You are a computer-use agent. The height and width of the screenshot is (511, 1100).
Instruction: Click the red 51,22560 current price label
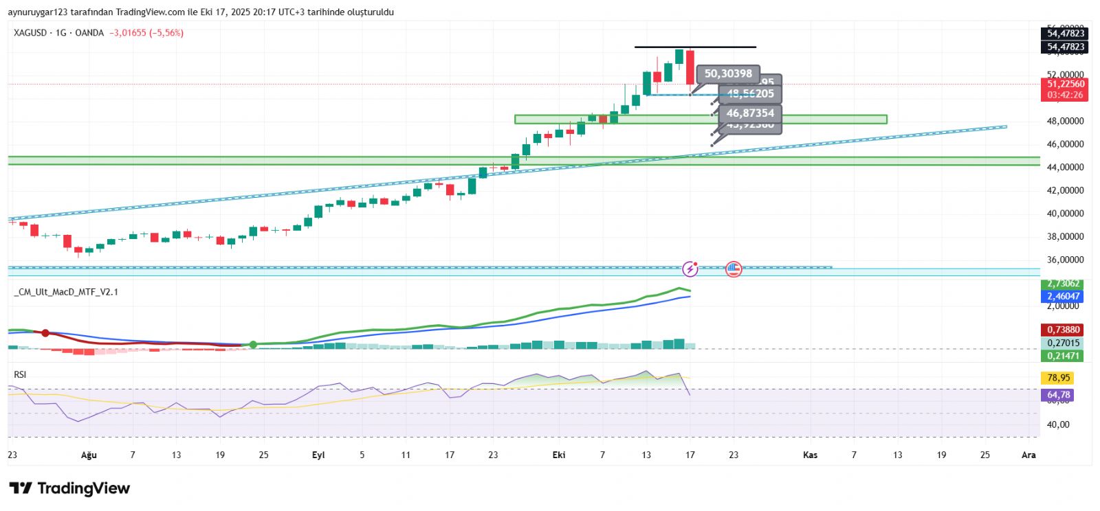pyautogui.click(x=1064, y=84)
